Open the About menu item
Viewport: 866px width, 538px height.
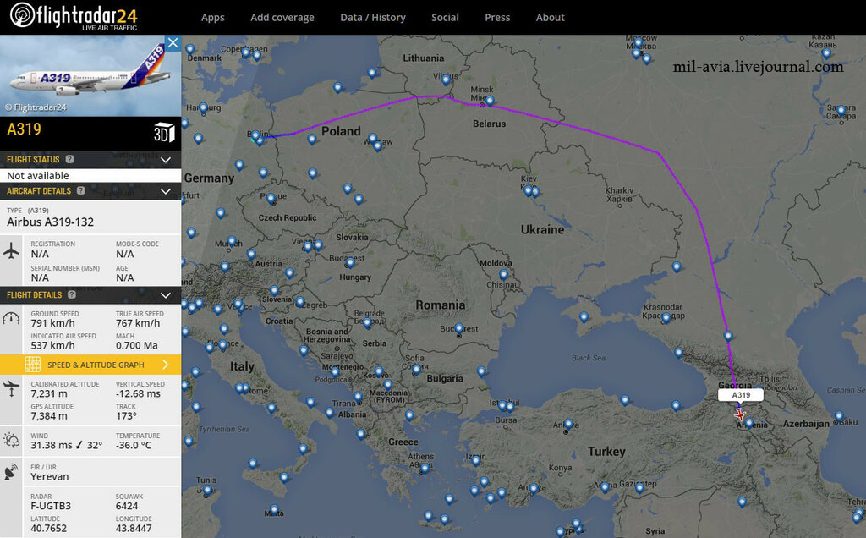click(550, 17)
